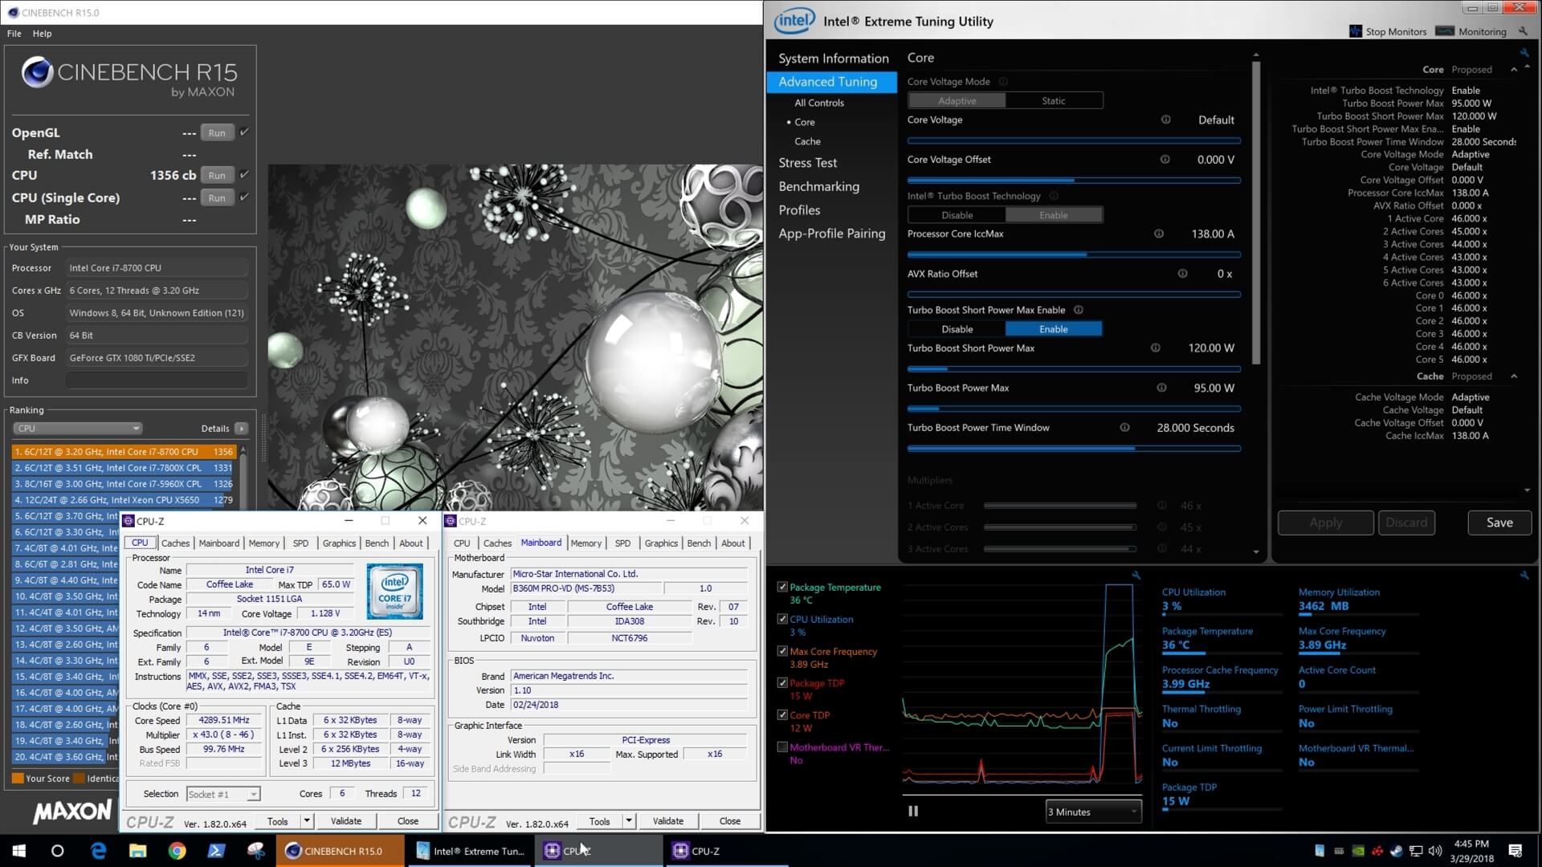Show info for Core Voltage setting
The height and width of the screenshot is (867, 1542).
point(1165,120)
